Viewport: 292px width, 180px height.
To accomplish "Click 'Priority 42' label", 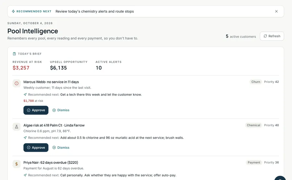I will (x=271, y=82).
